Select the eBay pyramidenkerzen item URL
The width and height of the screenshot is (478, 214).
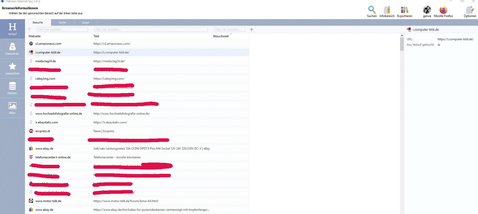click(x=151, y=210)
